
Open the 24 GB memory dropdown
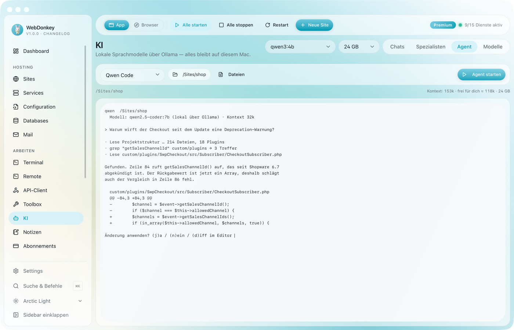pyautogui.click(x=359, y=47)
